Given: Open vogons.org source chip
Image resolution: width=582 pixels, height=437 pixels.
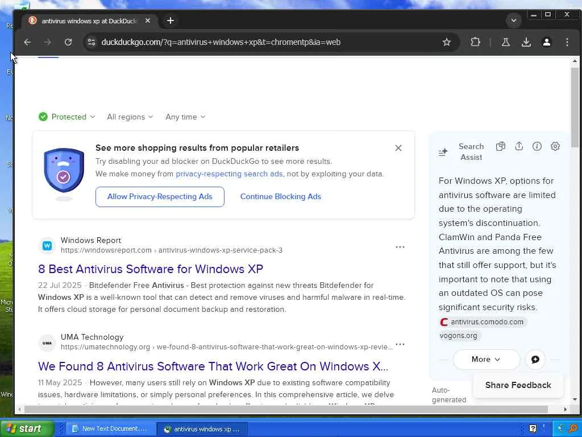Looking at the screenshot, I should coord(459,336).
